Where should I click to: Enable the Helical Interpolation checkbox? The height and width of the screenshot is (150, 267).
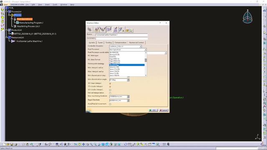point(110,93)
